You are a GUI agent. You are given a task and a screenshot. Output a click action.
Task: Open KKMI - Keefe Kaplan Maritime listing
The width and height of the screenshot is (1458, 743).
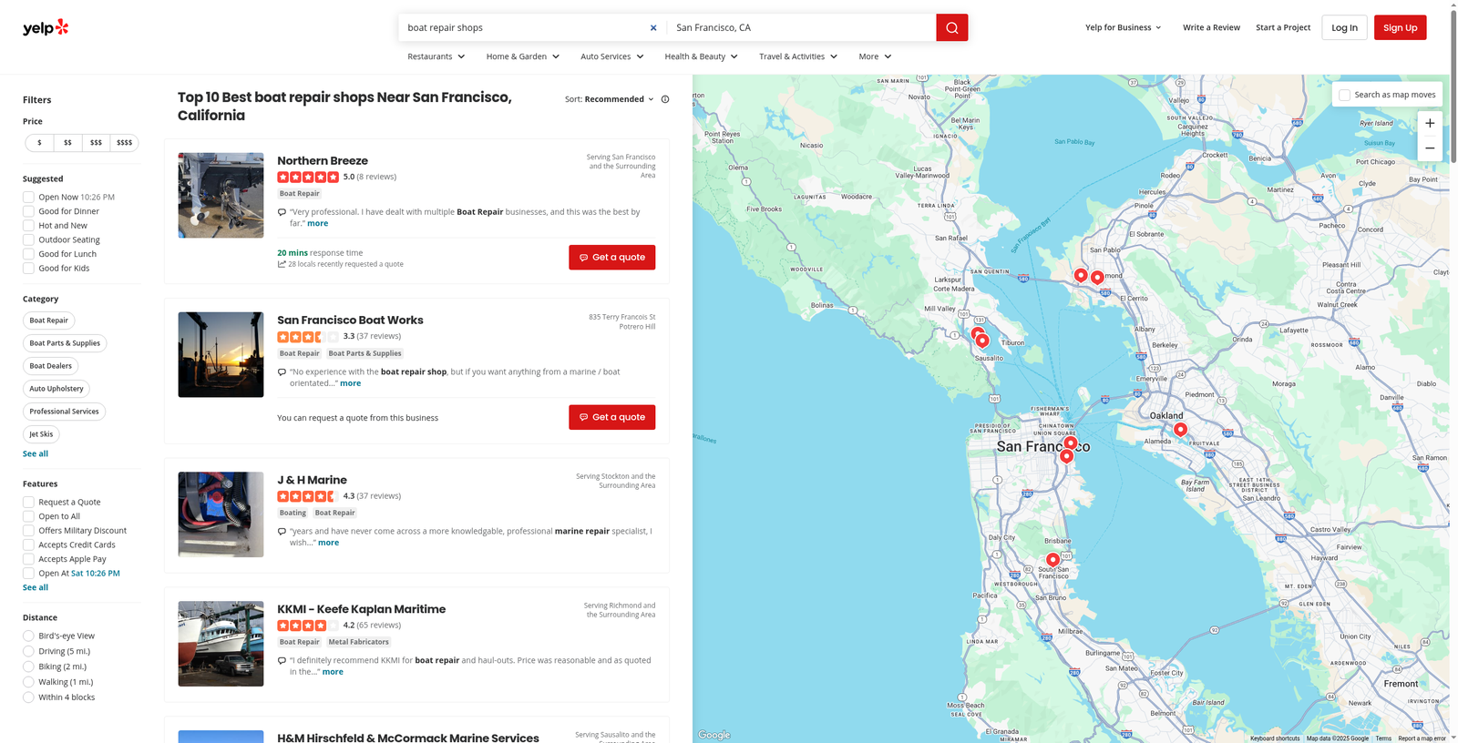point(361,609)
